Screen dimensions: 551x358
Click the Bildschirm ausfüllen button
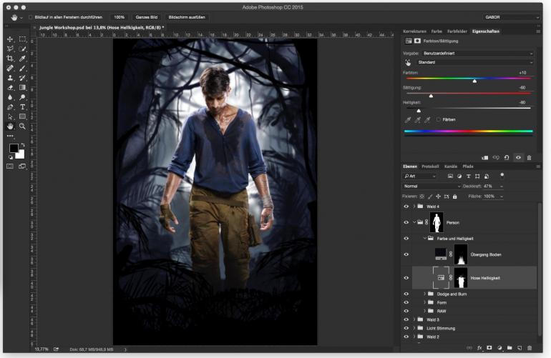click(x=187, y=17)
